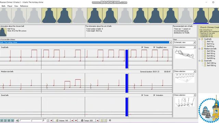219x123 pixels.
Task: Click the blue playback cursor in Great bells track
Action: point(127,107)
